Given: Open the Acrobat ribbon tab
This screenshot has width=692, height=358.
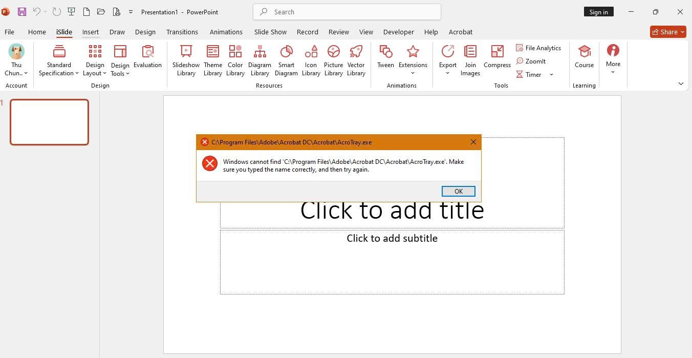Looking at the screenshot, I should click(460, 32).
